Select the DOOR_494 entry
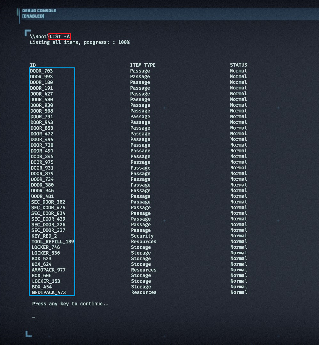The height and width of the screenshot is (345, 319). pos(42,140)
